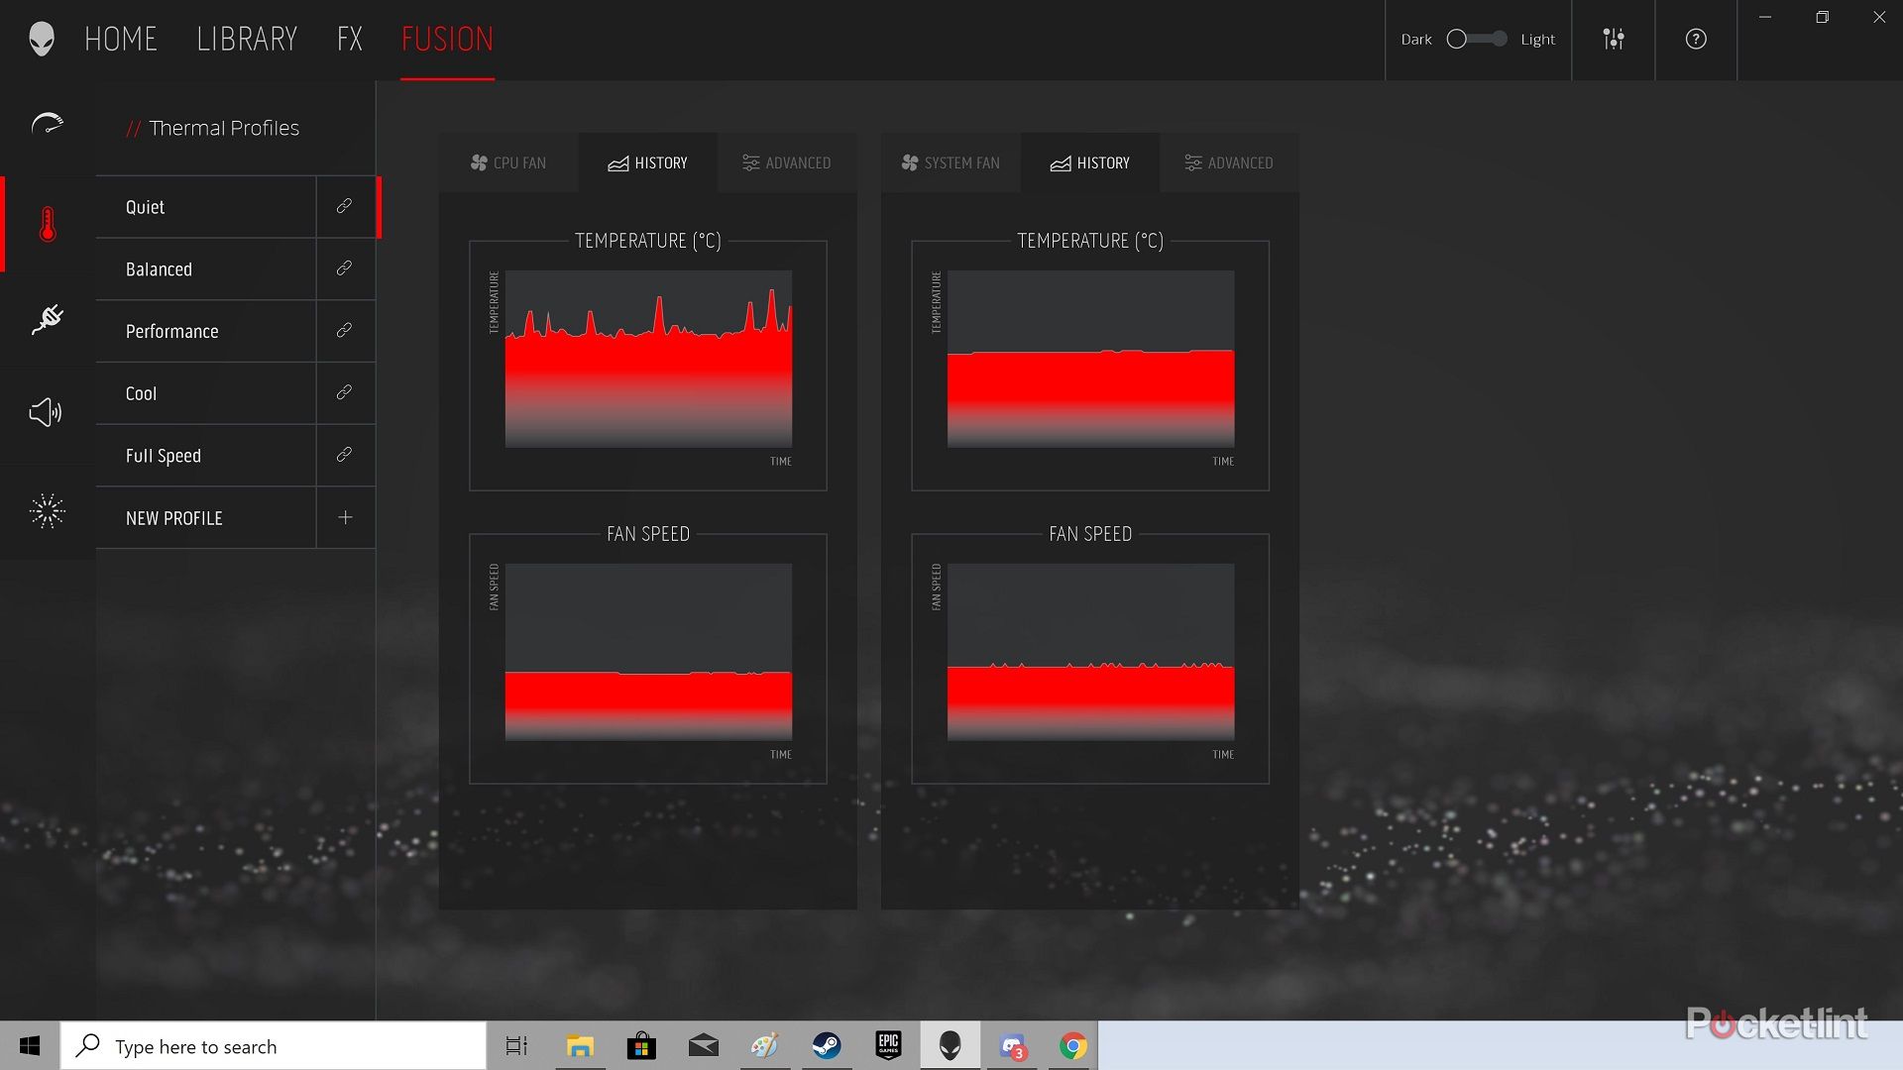Toggle the Dark/Light theme switch

tap(1477, 40)
